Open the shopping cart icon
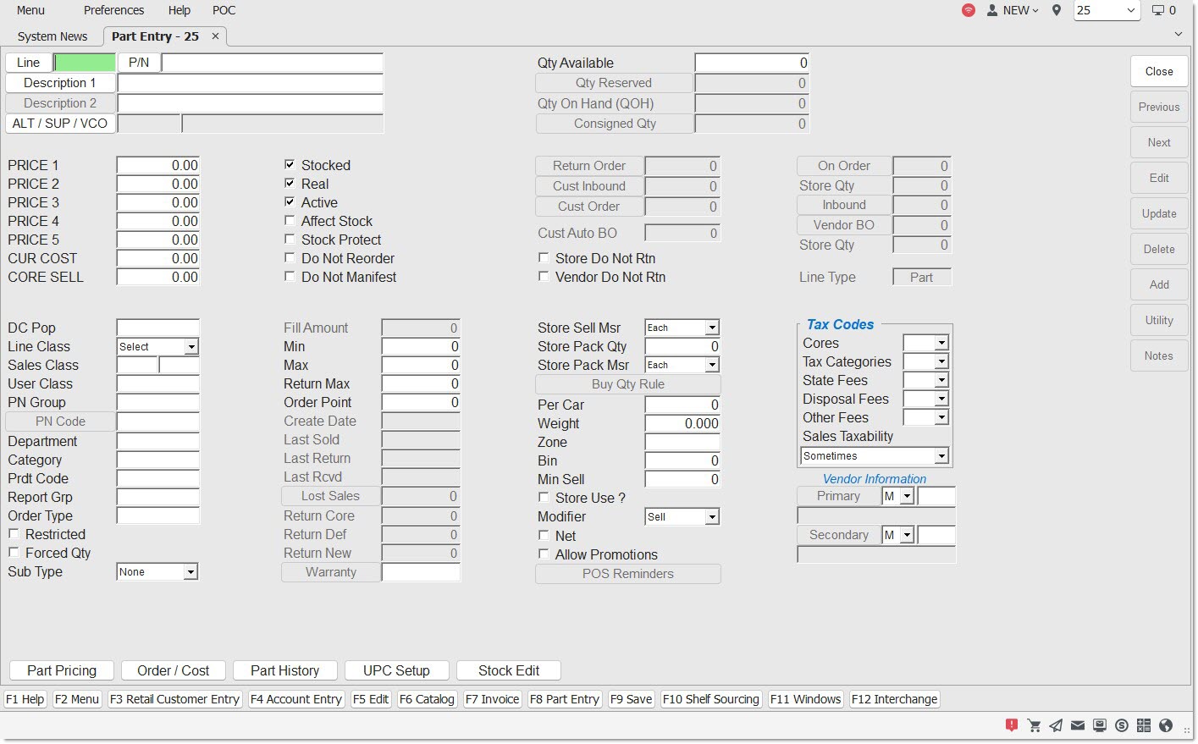Viewport: 1198px width, 744px height. [1034, 725]
